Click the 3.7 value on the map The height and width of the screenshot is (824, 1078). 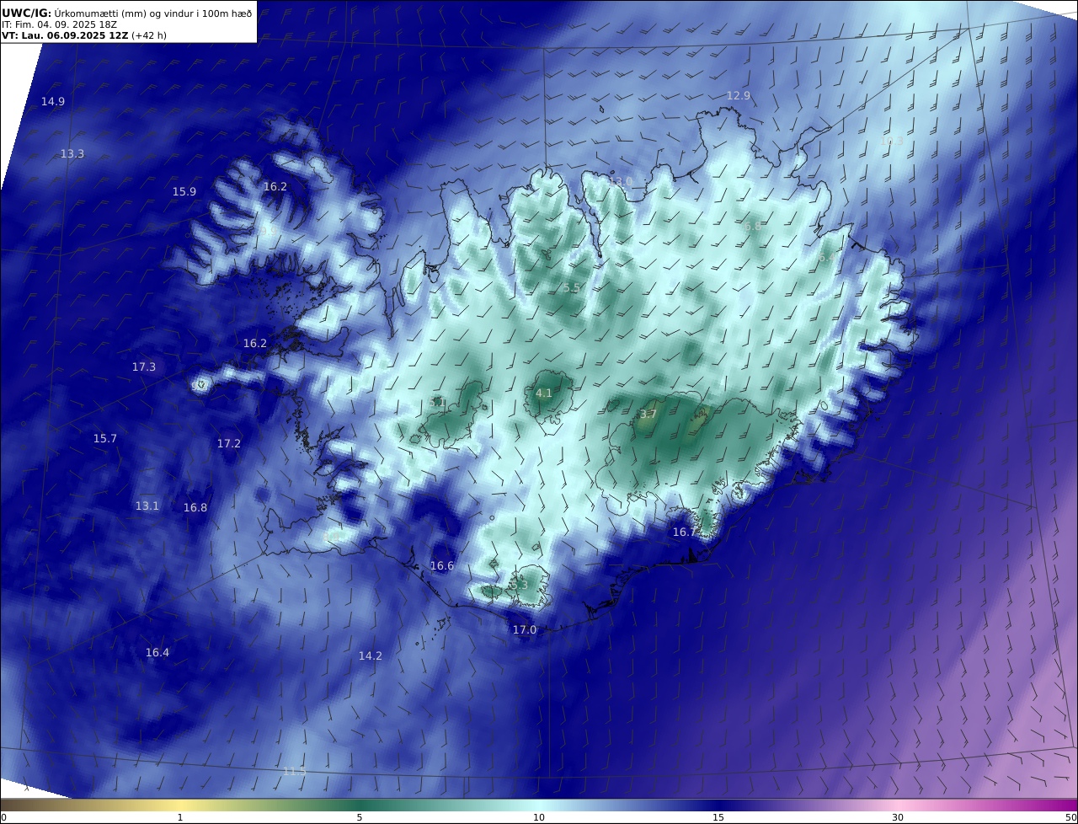click(648, 415)
